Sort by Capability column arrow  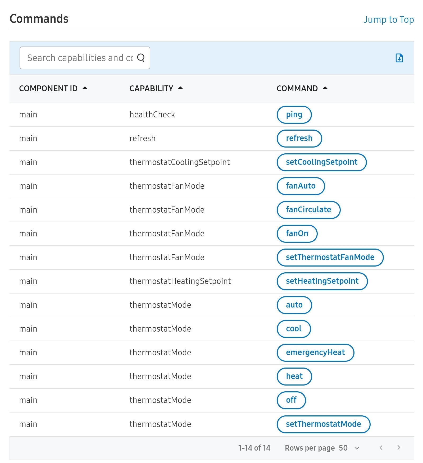[x=180, y=88]
